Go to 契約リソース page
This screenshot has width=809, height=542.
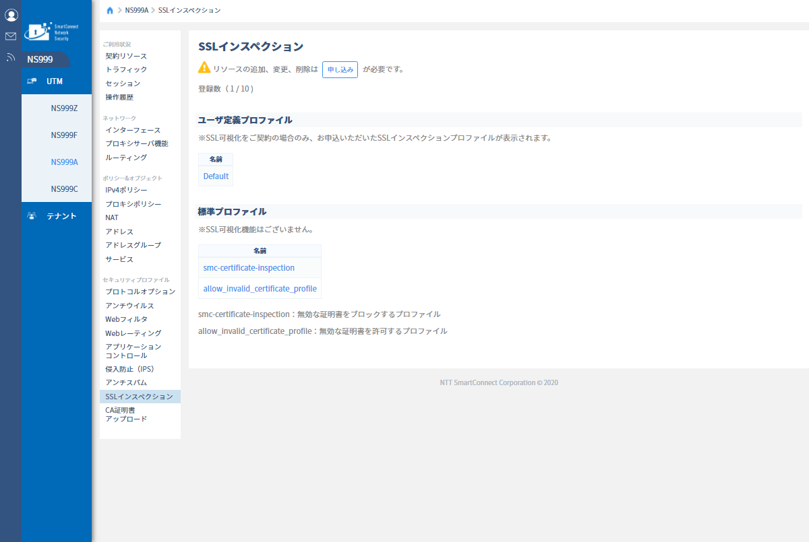(x=126, y=56)
